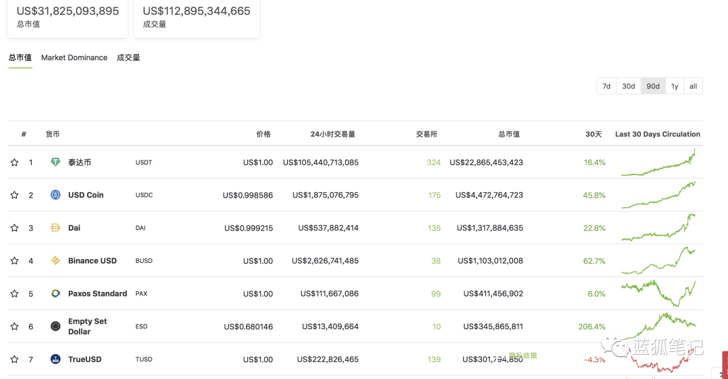
Task: Open the 成交量 chart tab
Action: coord(128,57)
